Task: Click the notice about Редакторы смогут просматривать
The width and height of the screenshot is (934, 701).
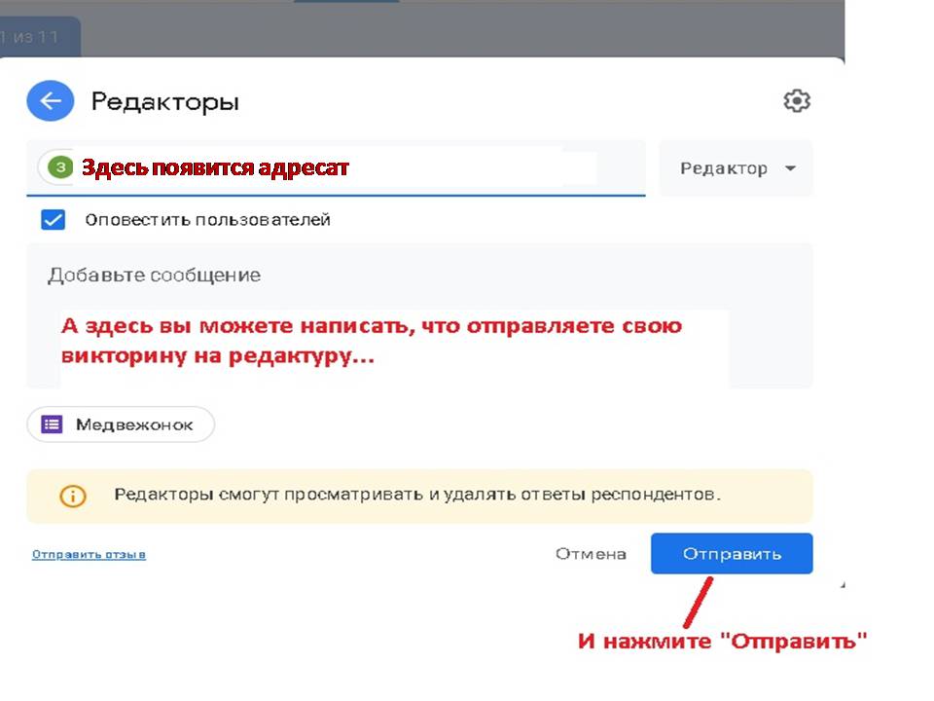Action: 419,496
